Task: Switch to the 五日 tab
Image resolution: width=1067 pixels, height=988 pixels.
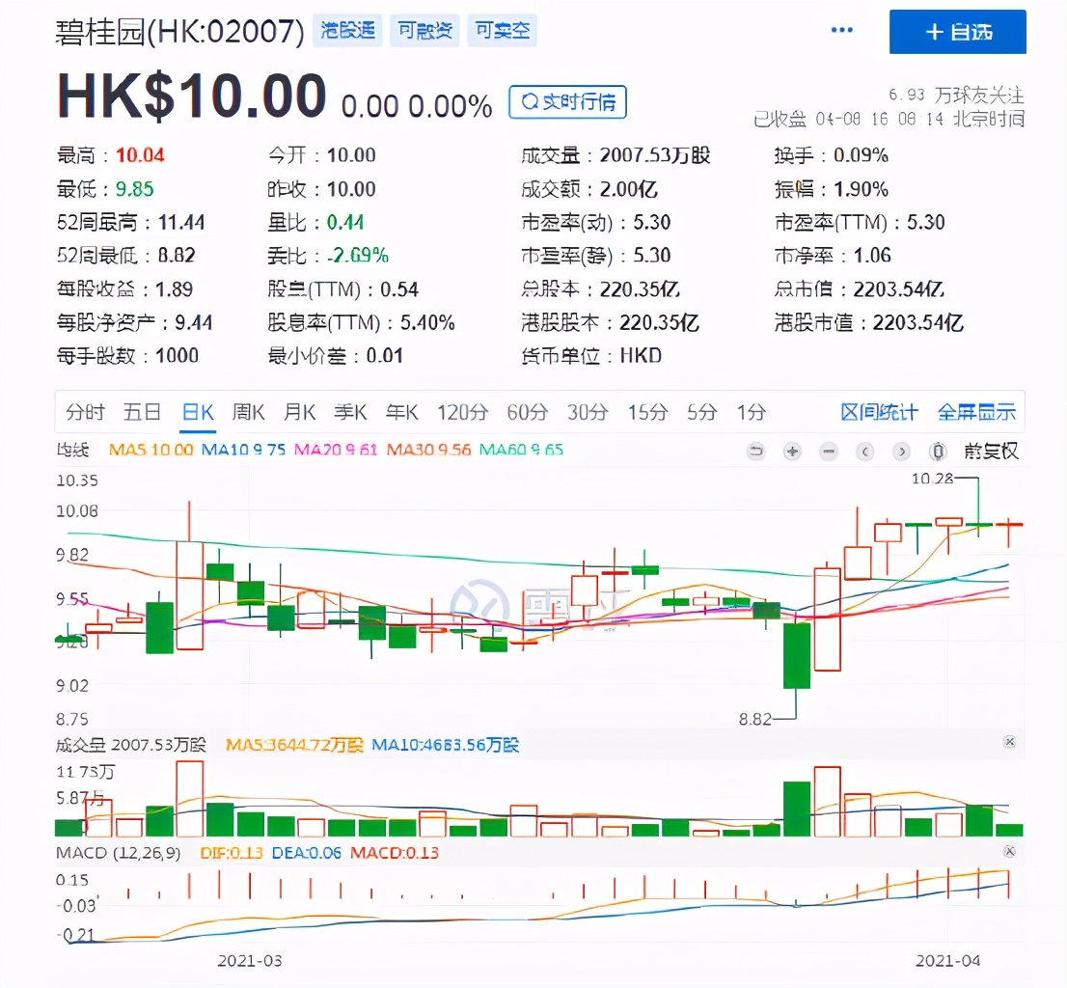Action: (x=142, y=412)
